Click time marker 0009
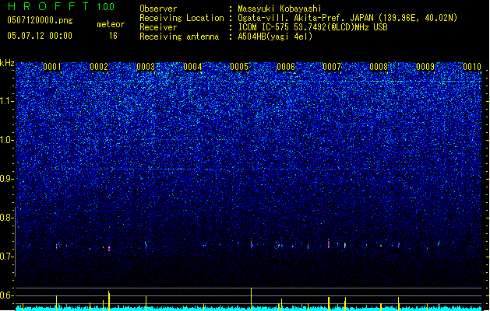Viewport: 490px width, 311px height. click(425, 67)
